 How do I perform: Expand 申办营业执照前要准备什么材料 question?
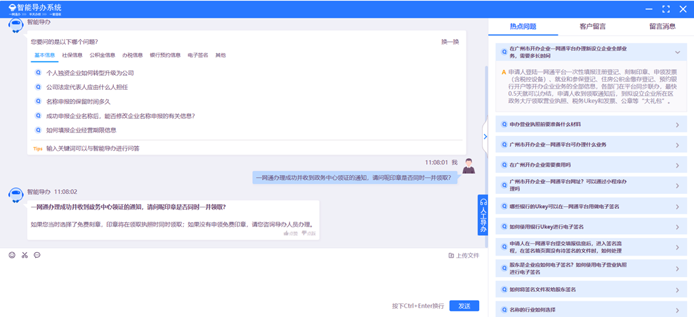(x=677, y=125)
